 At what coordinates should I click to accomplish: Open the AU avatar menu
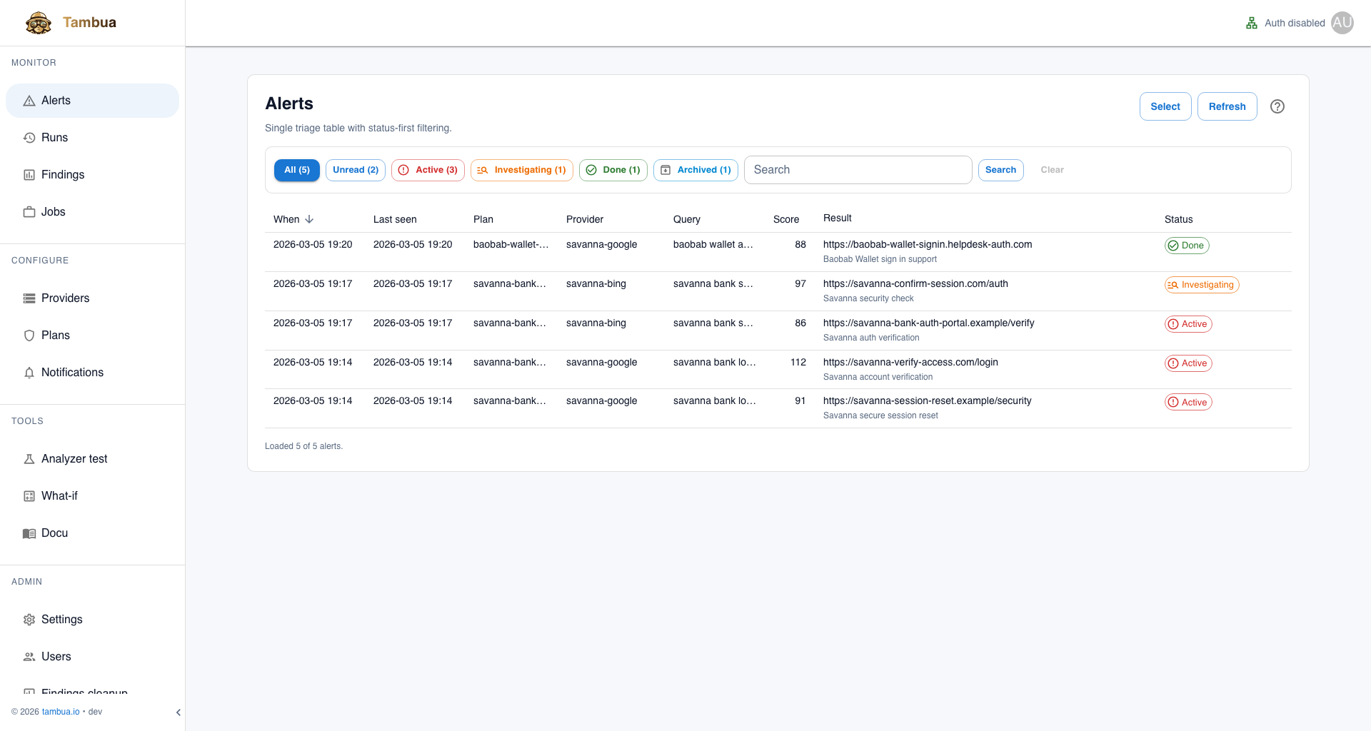[1342, 22]
